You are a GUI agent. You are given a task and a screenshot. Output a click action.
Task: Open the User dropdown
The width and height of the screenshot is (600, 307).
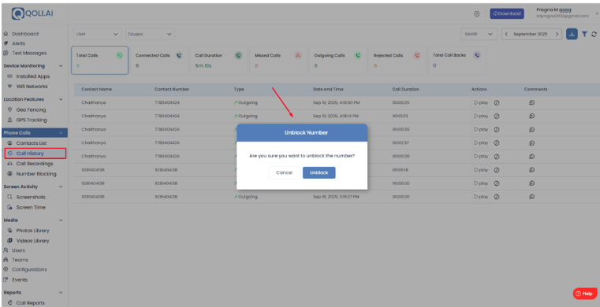pyautogui.click(x=97, y=34)
